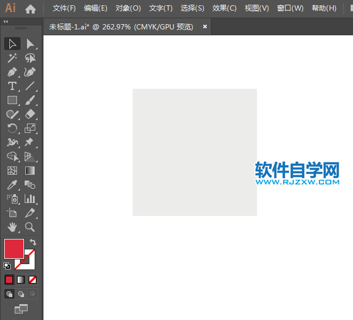Select the Column Graph tool
The image size is (353, 320).
point(30,199)
